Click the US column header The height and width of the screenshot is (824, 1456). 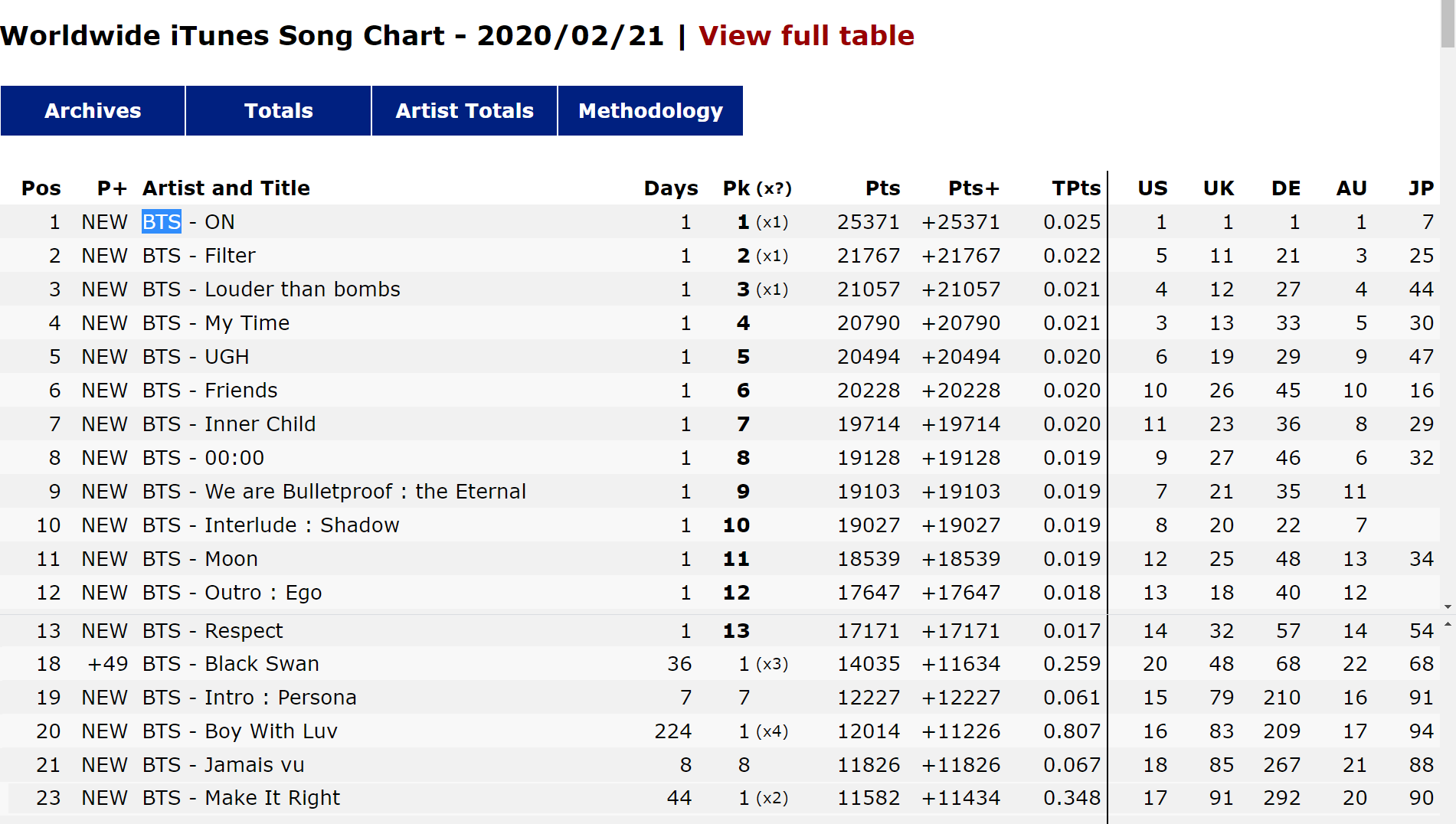pyautogui.click(x=1152, y=188)
